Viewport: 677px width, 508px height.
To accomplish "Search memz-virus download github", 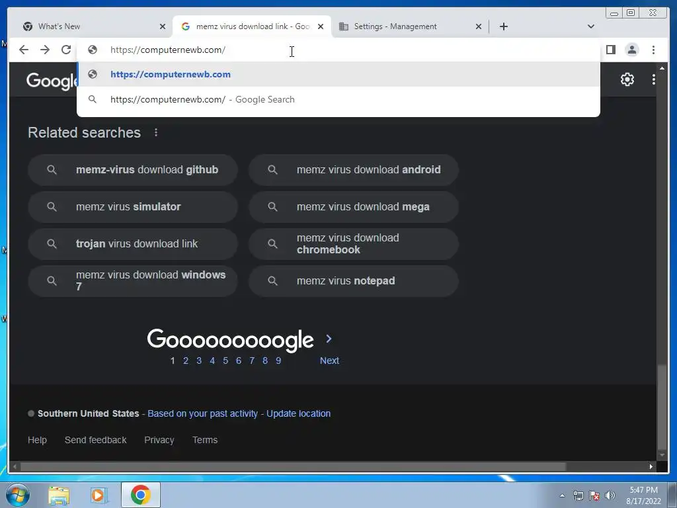I will (132, 170).
